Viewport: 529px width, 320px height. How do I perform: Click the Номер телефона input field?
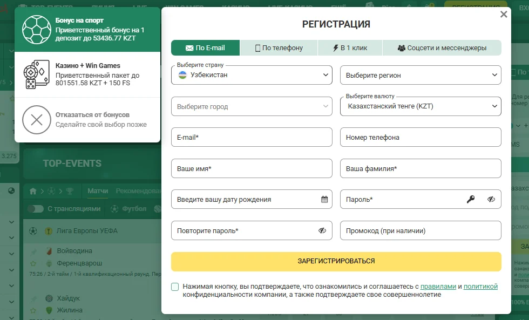point(421,137)
